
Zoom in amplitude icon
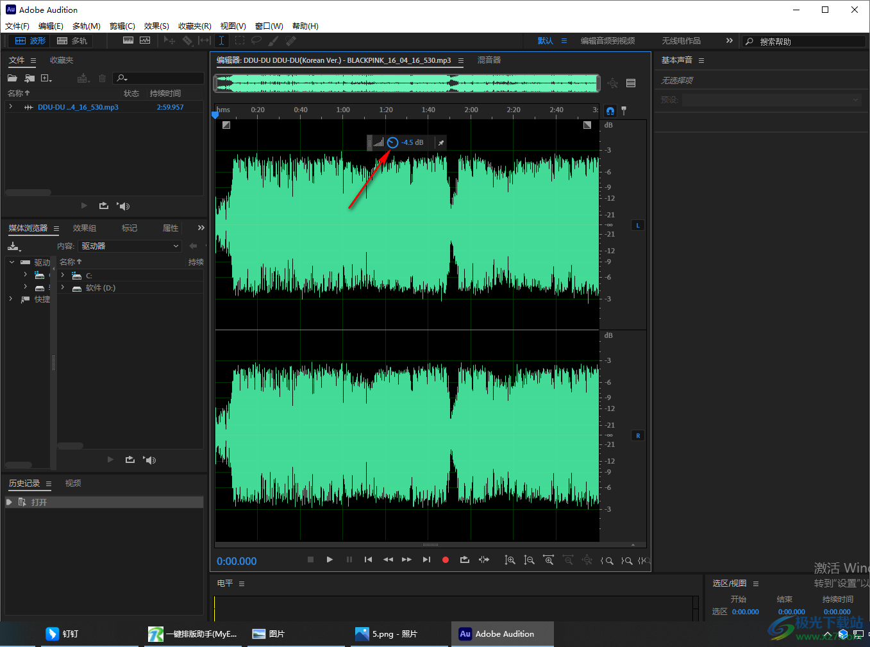(x=510, y=560)
